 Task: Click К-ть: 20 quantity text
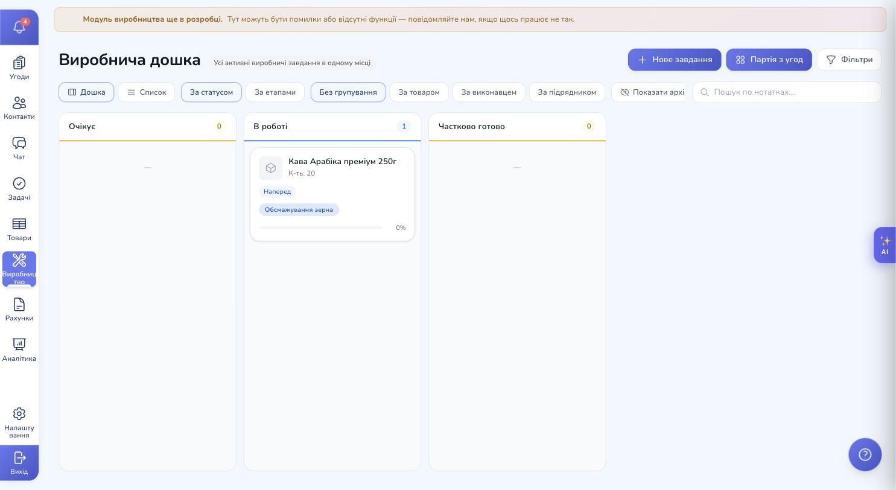[302, 174]
